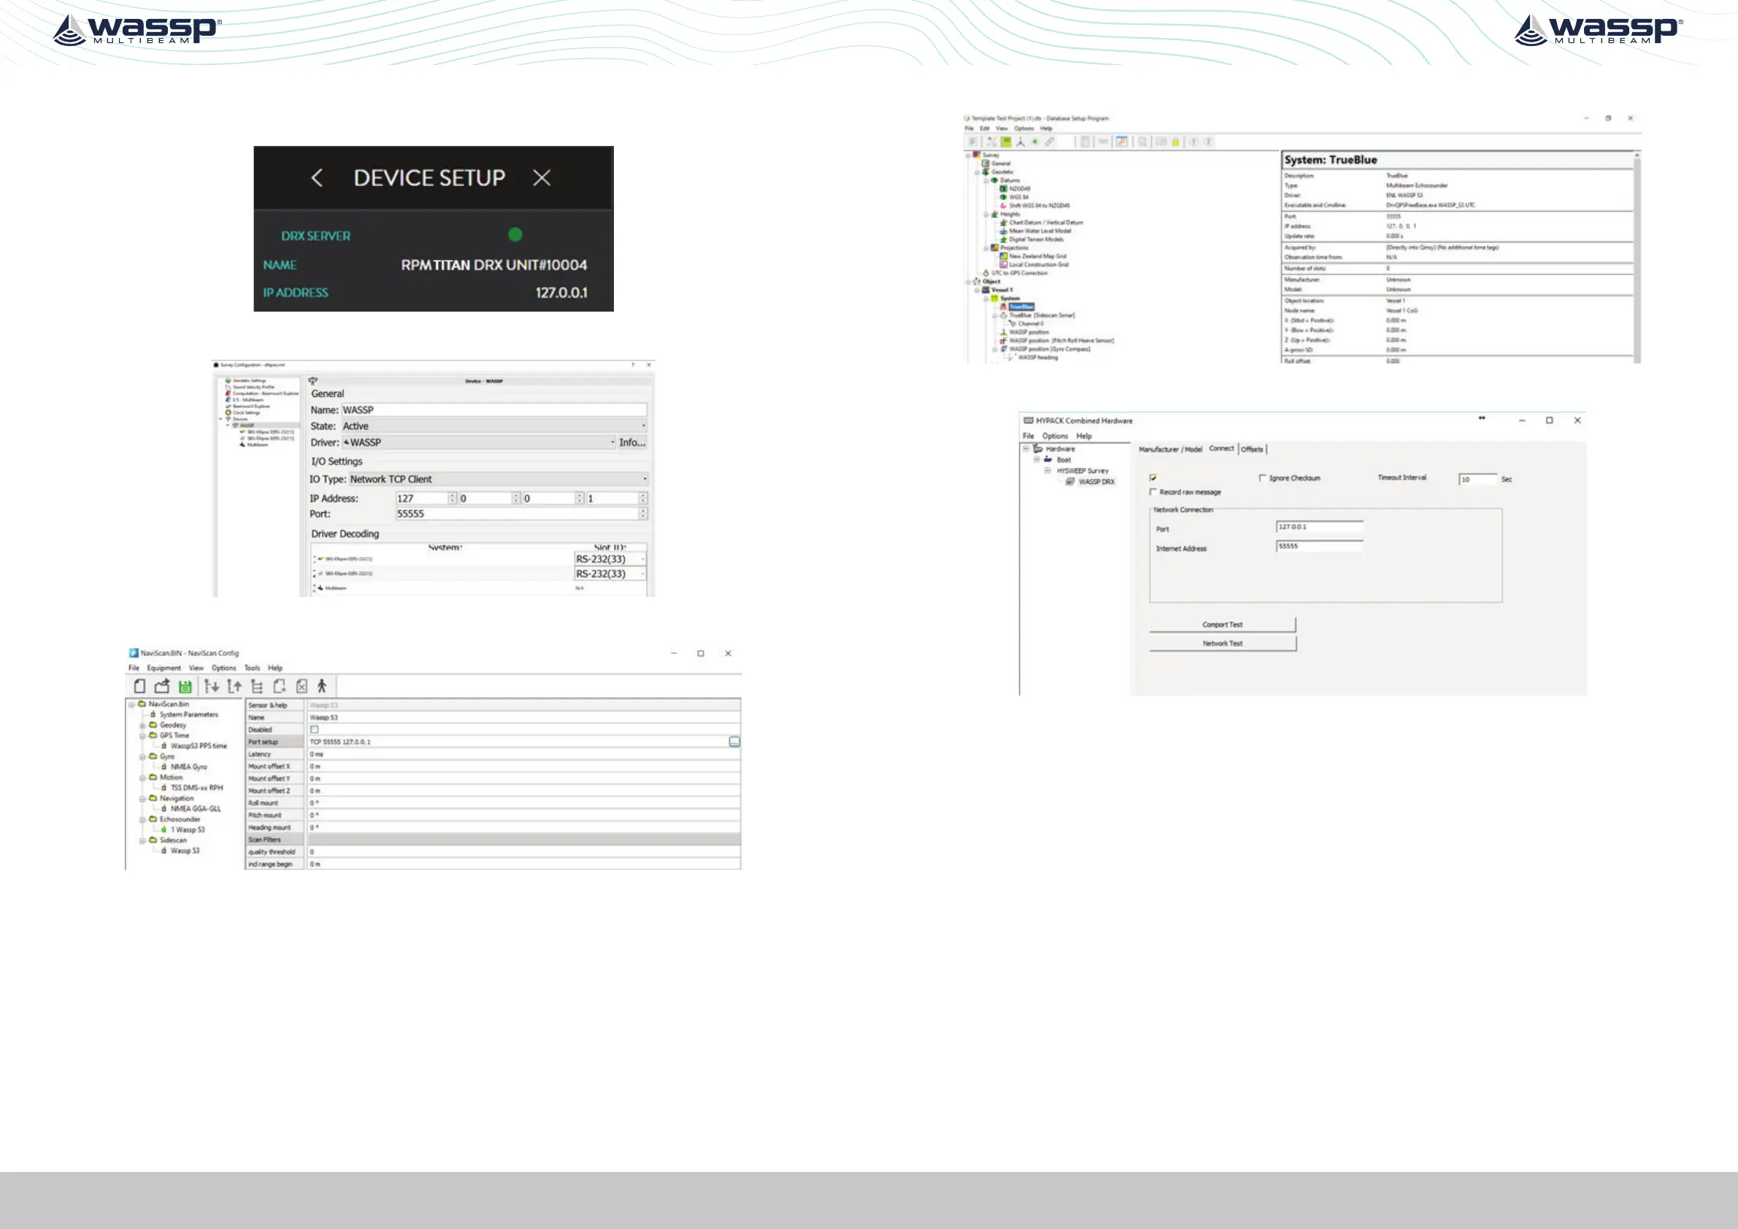Click the walking person icon in NaviScan toolbar
The image size is (1738, 1229).
pos(322,687)
